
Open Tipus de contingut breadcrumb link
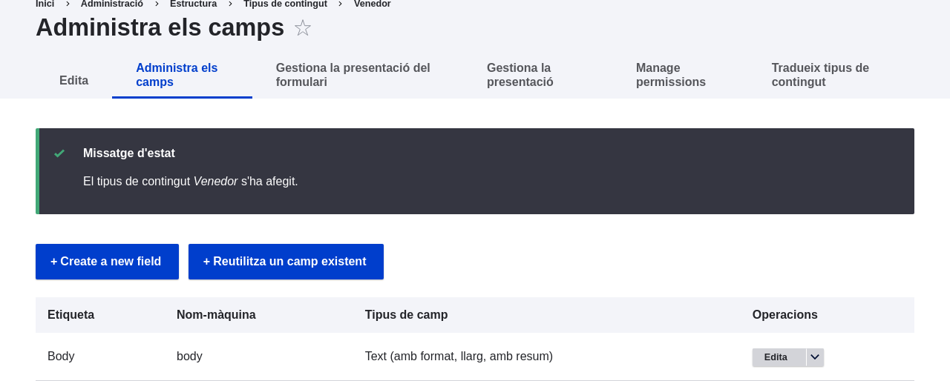pos(285,4)
